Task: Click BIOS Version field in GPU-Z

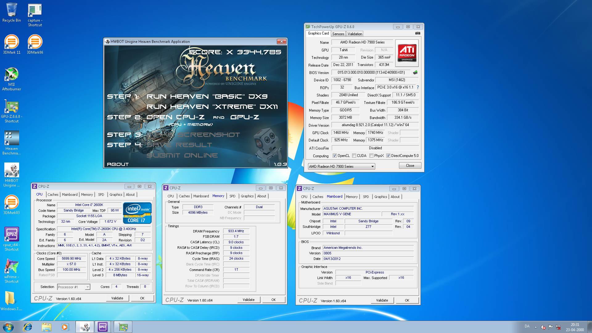Action: pos(371,72)
